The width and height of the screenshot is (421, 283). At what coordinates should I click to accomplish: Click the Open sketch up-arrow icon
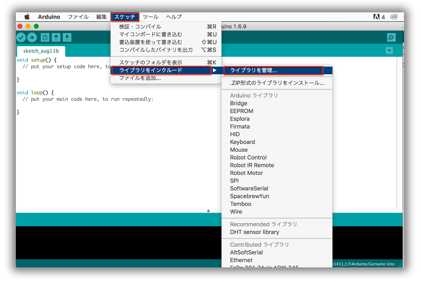coord(56,37)
